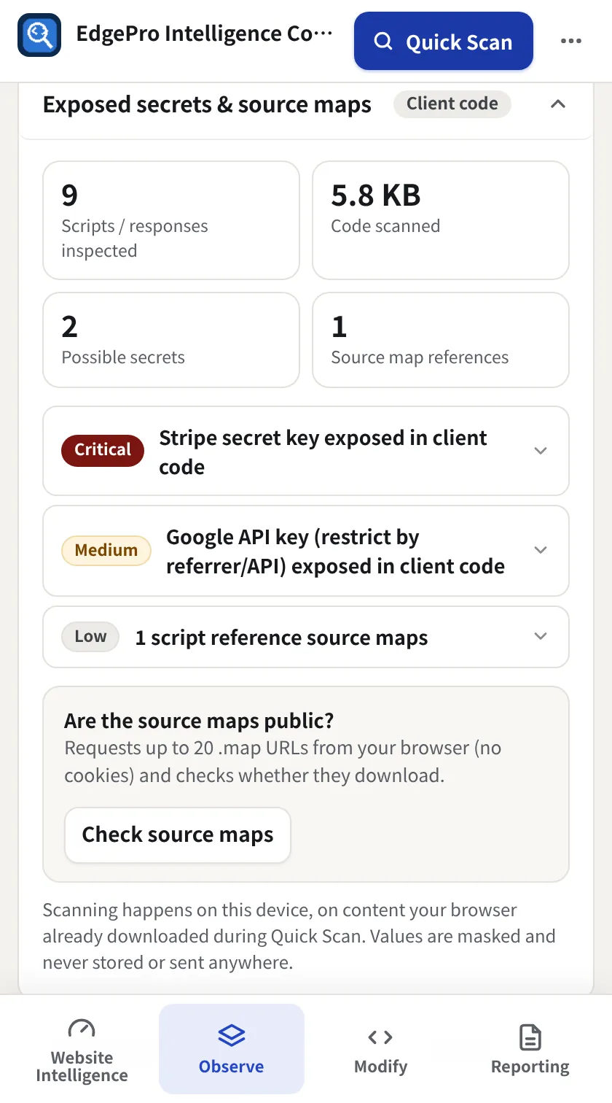The width and height of the screenshot is (612, 1103).
Task: Click the 'Exposed secrets & source maps' heading
Action: (x=207, y=104)
